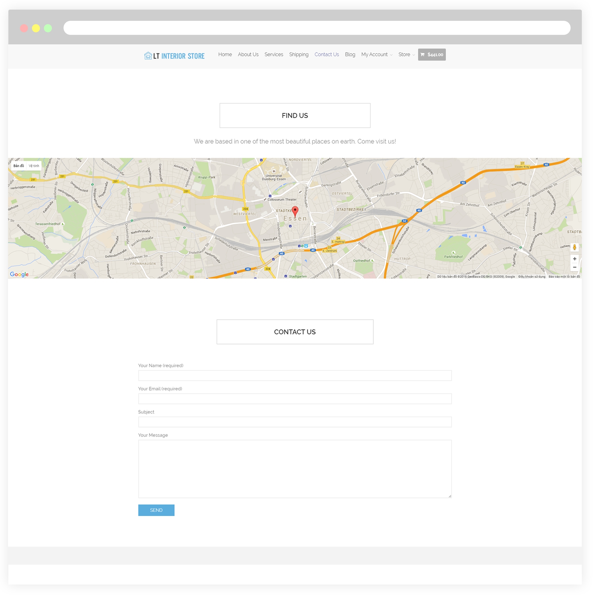Expand the My Account dropdown
Image resolution: width=593 pixels, height=596 pixels.
coord(377,55)
